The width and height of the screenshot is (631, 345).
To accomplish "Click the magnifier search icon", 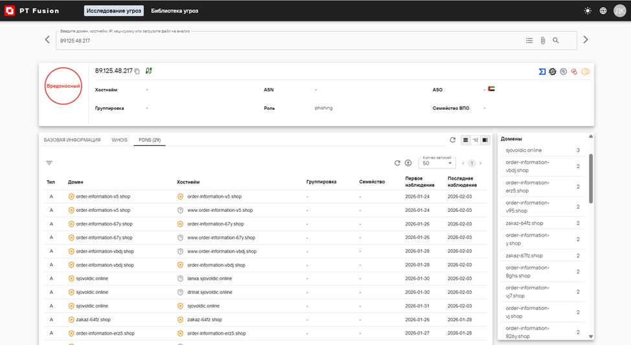I will (556, 41).
